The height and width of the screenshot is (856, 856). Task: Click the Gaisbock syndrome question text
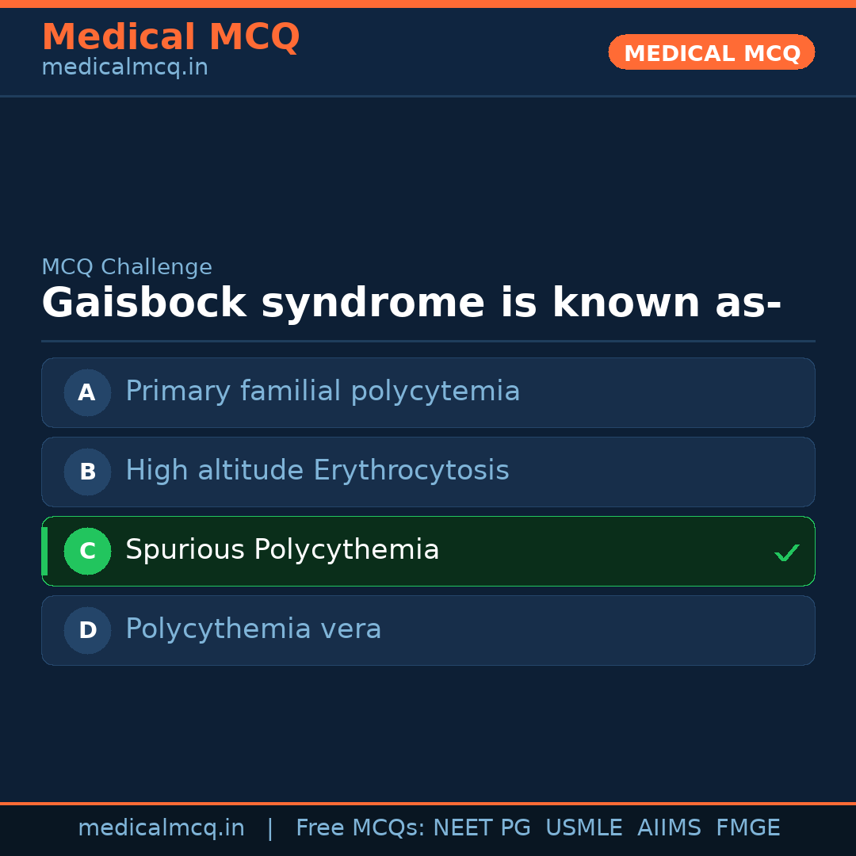(x=411, y=304)
